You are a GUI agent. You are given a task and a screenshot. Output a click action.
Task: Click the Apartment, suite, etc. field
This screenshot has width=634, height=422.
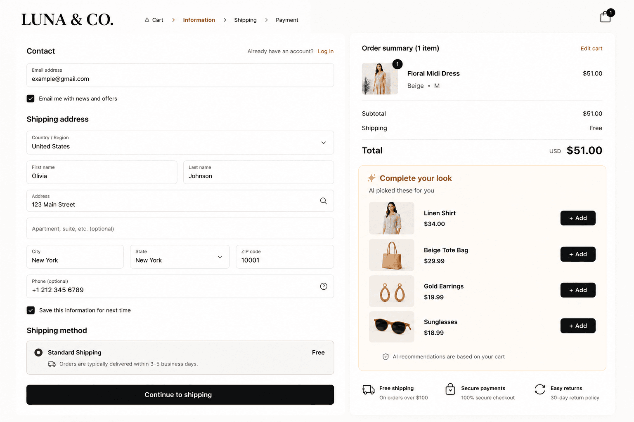(180, 228)
